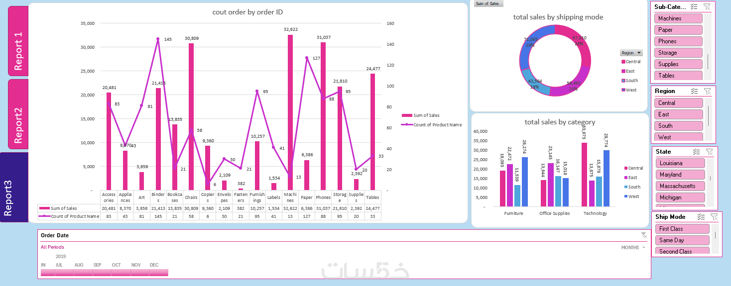Screen dimensions: 731x286
Task: Clear filter on Region slicer
Action: [707, 91]
